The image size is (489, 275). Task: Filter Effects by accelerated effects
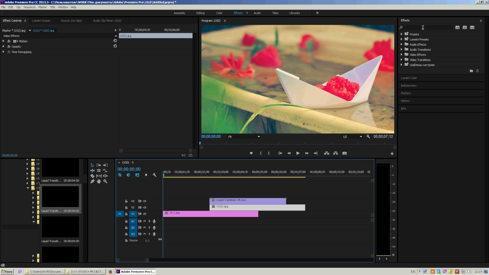[x=457, y=27]
